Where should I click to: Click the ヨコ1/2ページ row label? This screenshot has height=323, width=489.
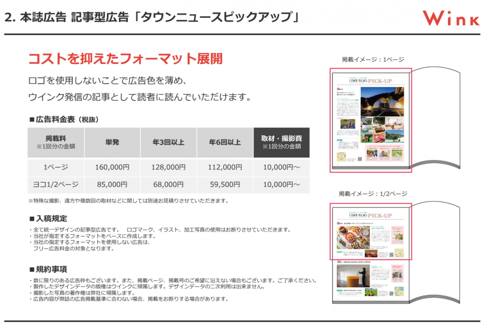click(x=56, y=184)
